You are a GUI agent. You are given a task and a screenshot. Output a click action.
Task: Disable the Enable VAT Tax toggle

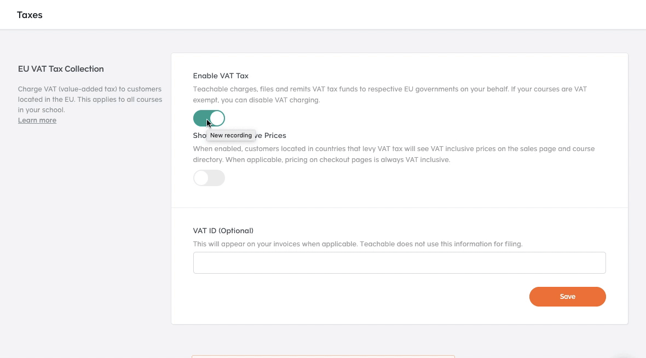(209, 118)
